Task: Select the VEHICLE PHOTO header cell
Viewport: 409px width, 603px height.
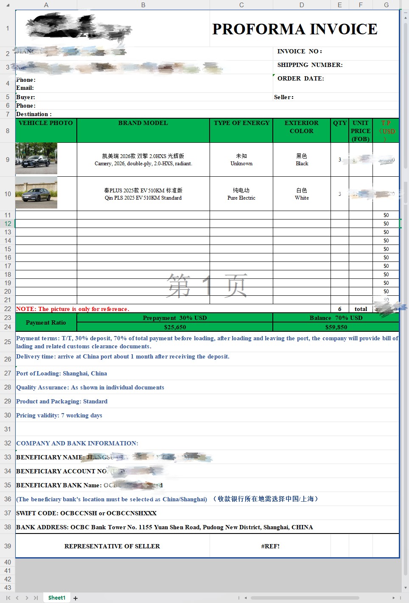Action: 46,131
